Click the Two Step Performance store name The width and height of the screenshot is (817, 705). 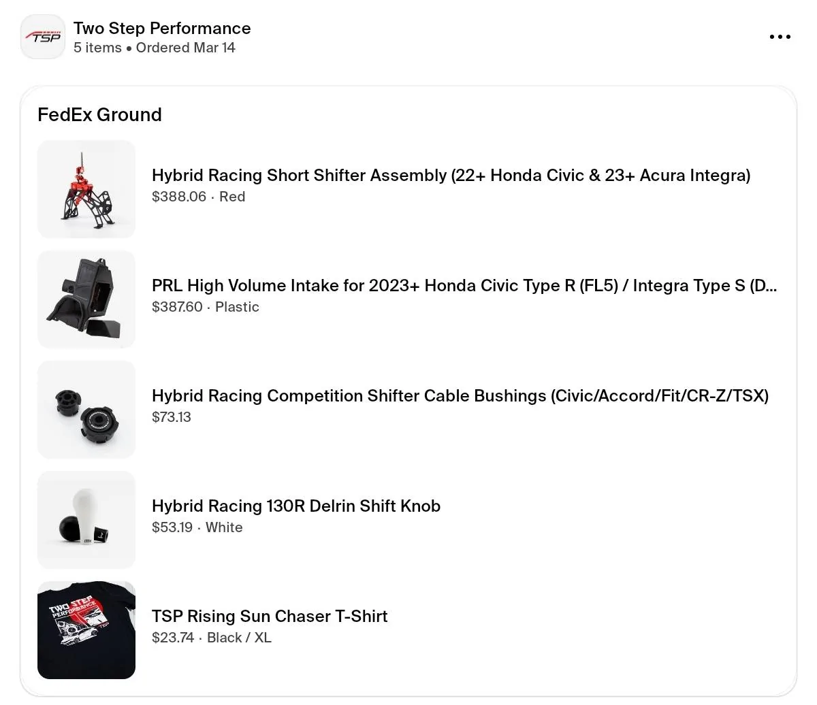tap(162, 29)
